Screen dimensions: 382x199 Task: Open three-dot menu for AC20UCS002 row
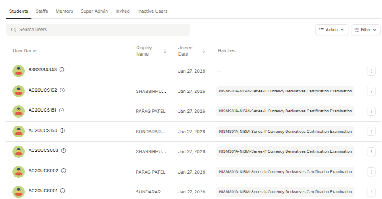tap(371, 172)
